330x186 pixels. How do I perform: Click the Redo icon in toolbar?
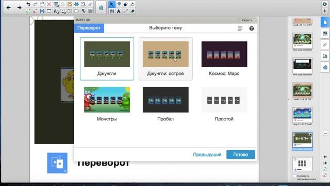pos(35,4)
